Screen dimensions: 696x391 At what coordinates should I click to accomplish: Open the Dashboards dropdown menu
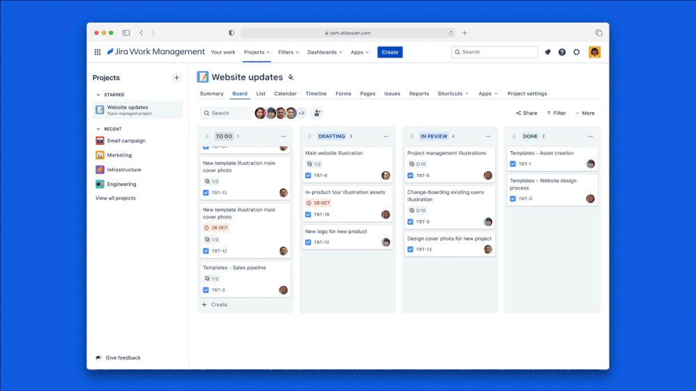click(325, 52)
